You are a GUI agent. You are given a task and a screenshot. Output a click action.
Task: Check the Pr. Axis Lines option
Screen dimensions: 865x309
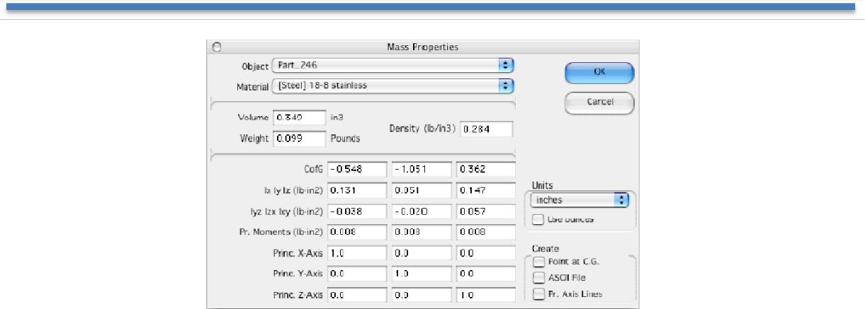click(540, 293)
